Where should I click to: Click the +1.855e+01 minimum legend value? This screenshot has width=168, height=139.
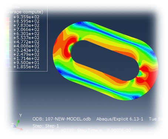[x=26, y=67]
